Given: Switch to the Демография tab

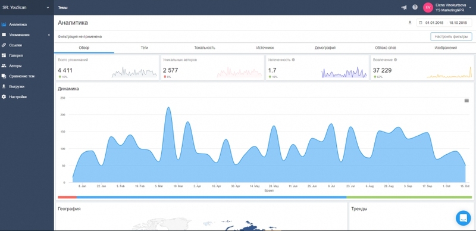Looking at the screenshot, I should coord(325,48).
